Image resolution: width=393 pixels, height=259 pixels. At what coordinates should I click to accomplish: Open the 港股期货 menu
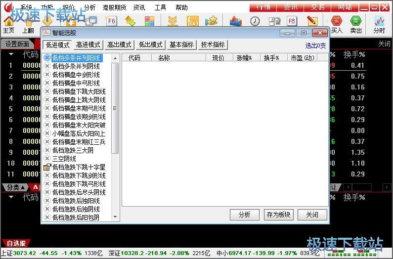[x=114, y=7]
